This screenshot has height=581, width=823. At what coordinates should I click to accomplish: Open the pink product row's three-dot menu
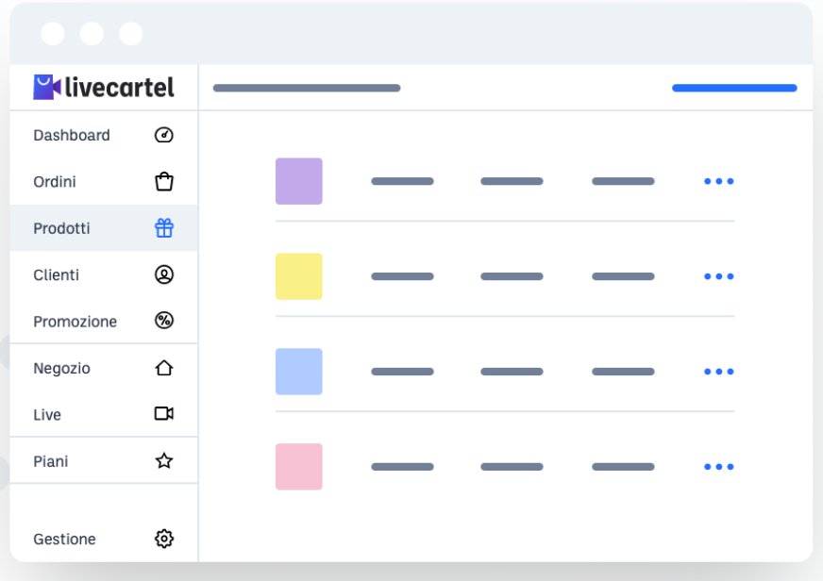(718, 467)
